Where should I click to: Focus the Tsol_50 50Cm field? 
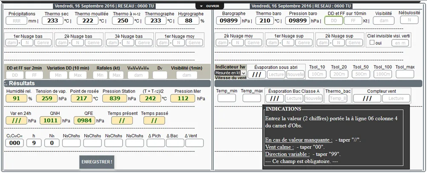[361, 74]
